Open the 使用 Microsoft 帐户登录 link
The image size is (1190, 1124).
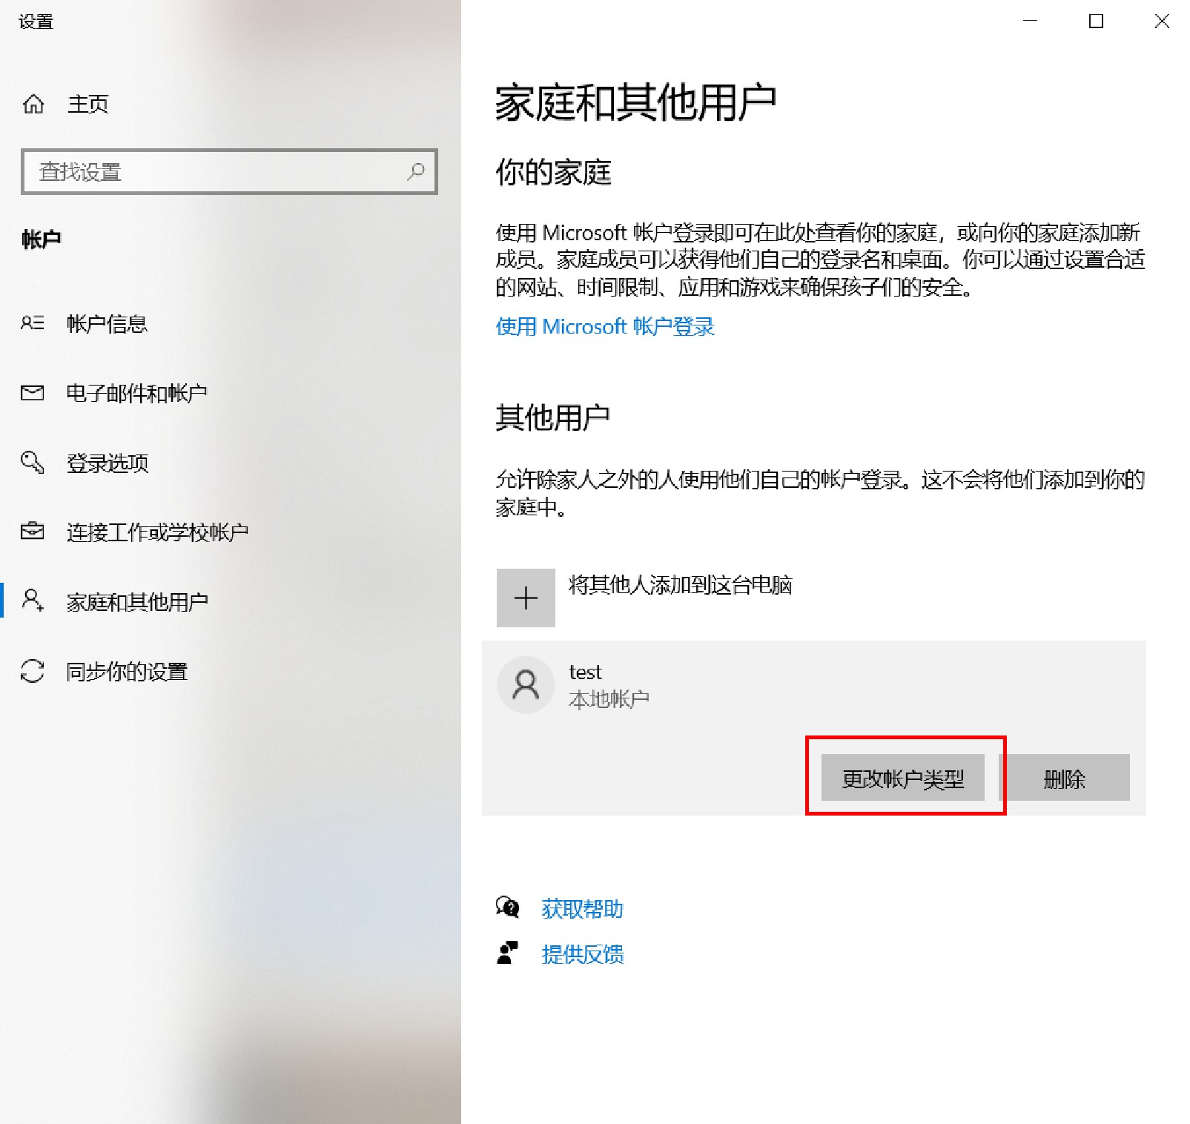[605, 326]
